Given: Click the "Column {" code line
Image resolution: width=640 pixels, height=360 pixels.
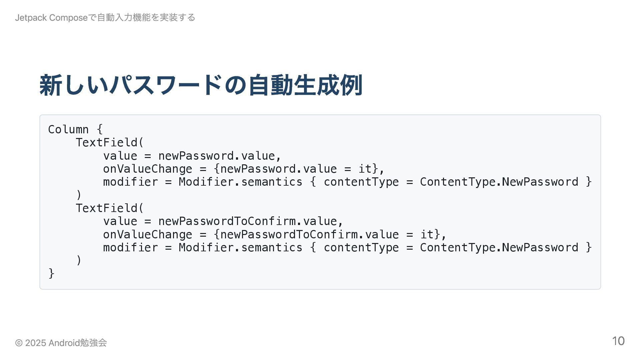Looking at the screenshot, I should pyautogui.click(x=75, y=129).
